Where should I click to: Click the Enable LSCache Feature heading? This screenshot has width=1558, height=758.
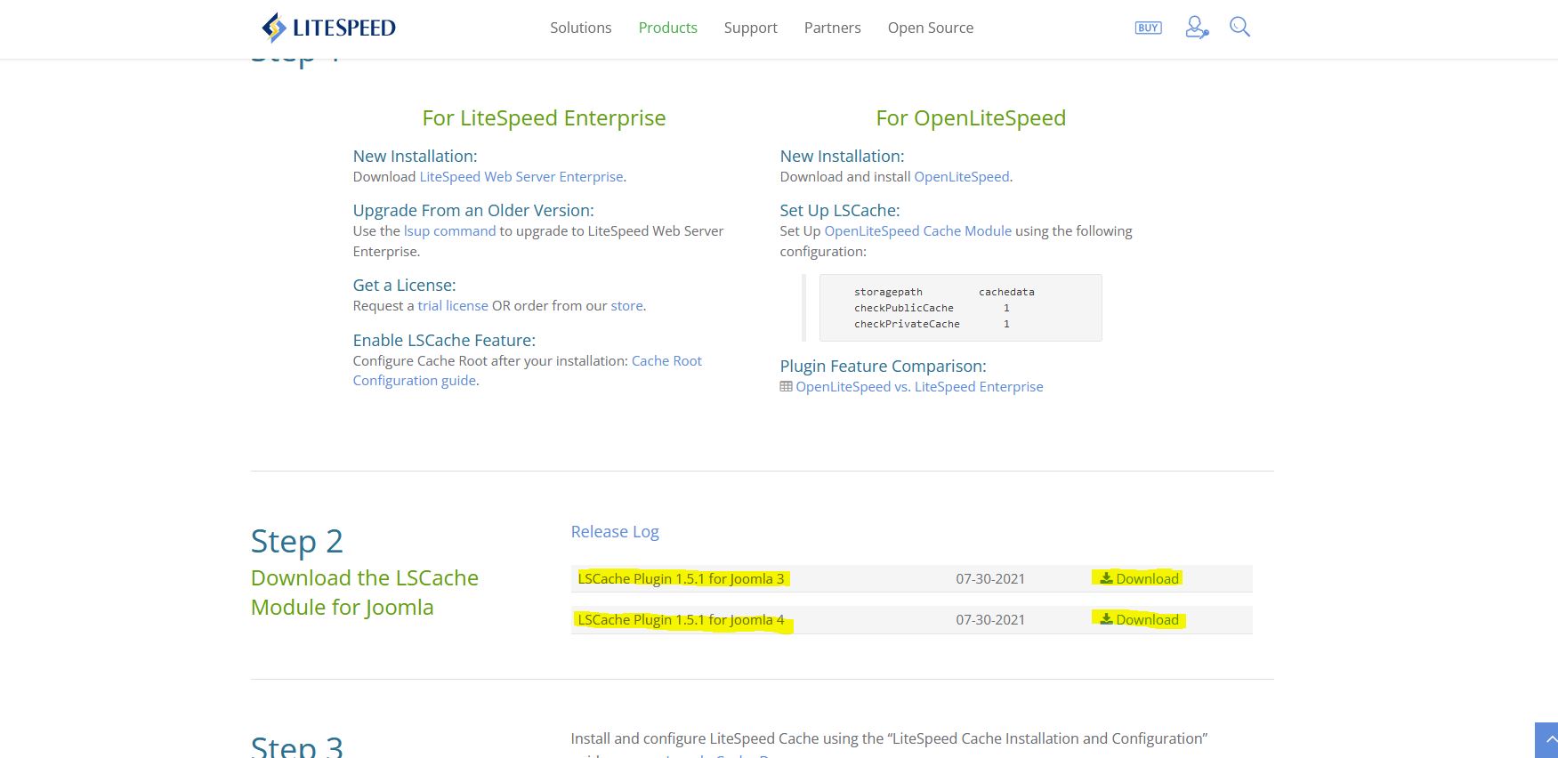tap(444, 340)
